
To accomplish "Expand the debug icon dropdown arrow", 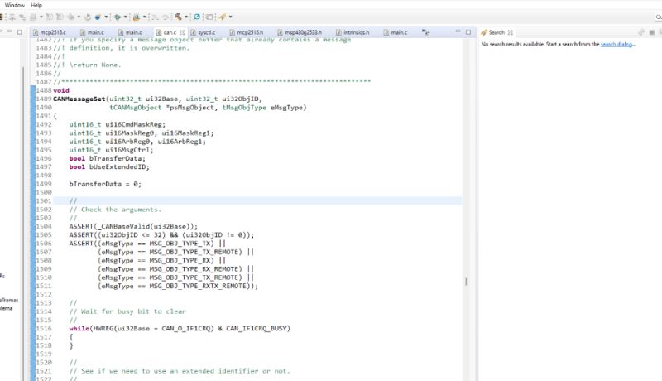I will 125,17.
